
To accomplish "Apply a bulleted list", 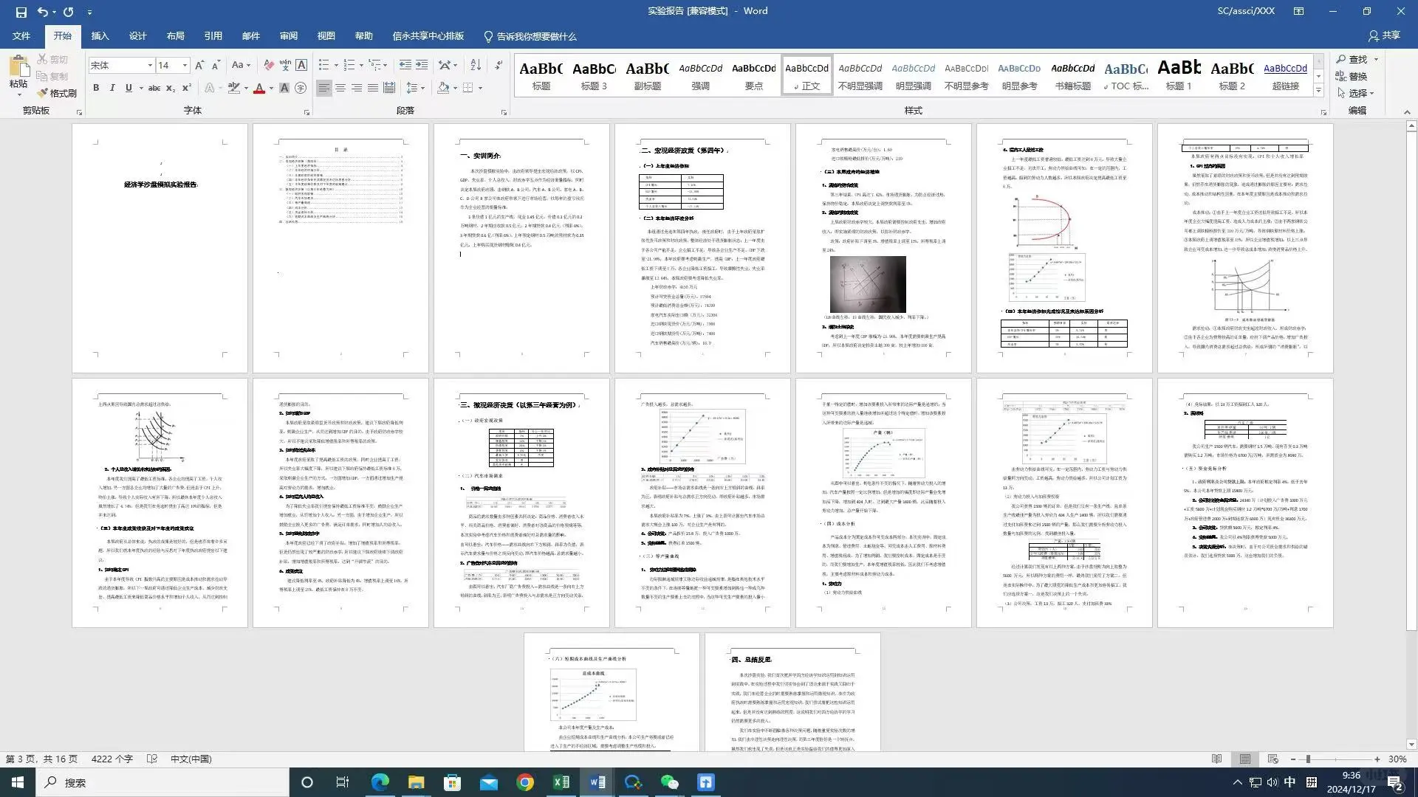I will 323,65.
